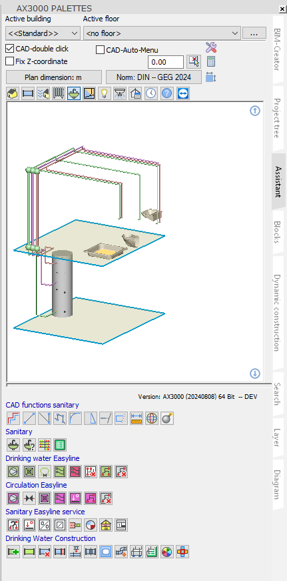Open the blue question mark help icon
This screenshot has width=287, height=581.
tap(166, 93)
